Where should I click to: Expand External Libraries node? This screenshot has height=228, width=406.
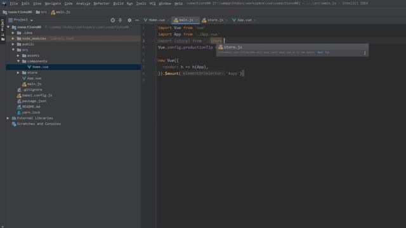(x=8, y=118)
